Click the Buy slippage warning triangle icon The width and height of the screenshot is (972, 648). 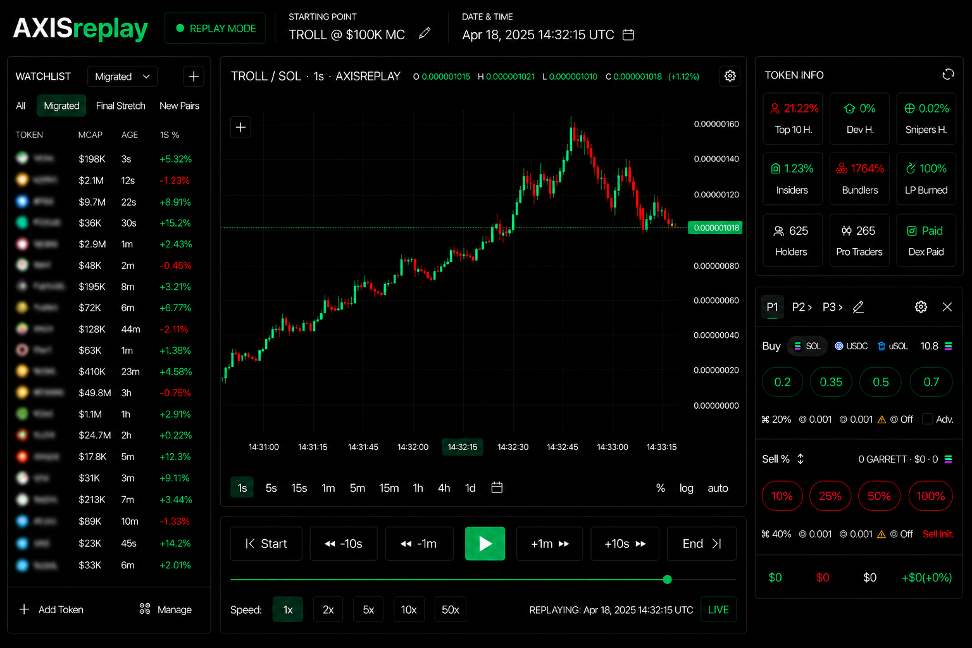pos(882,420)
